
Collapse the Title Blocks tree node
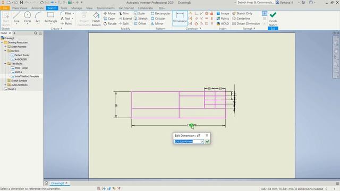point(5,64)
